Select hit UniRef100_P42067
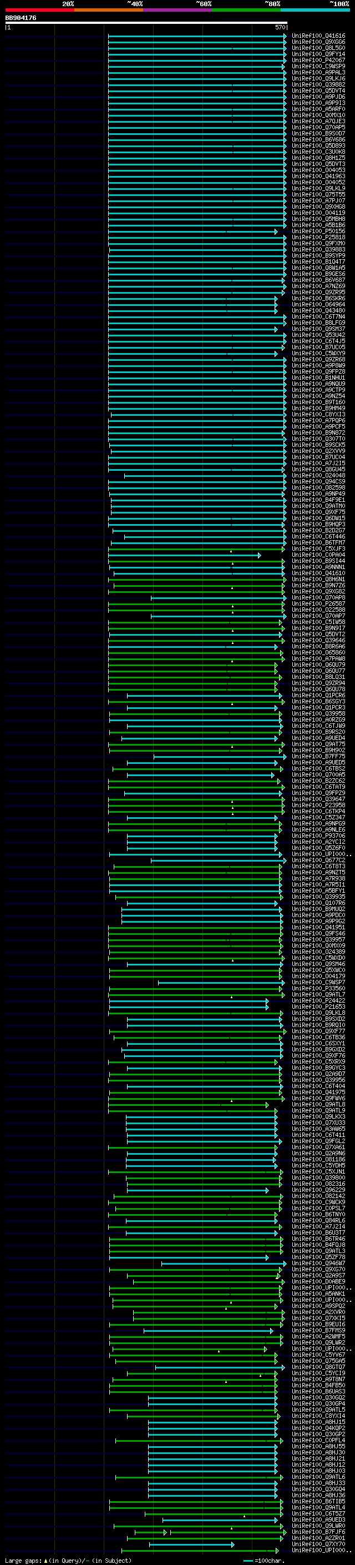The height and width of the screenshot is (1565, 355). click(x=318, y=60)
